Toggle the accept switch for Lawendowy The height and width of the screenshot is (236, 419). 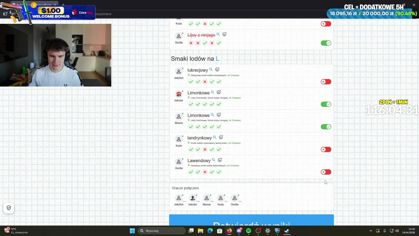coord(326,172)
